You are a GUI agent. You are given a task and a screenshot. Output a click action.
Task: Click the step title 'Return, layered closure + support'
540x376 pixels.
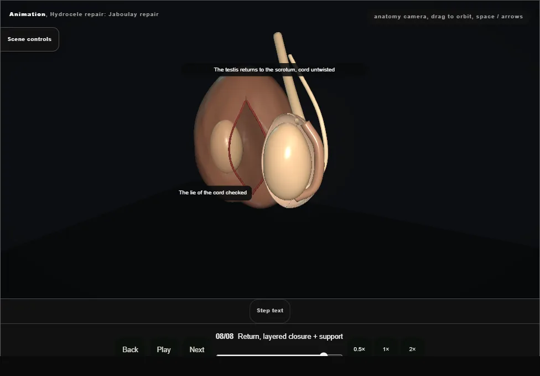click(x=290, y=336)
